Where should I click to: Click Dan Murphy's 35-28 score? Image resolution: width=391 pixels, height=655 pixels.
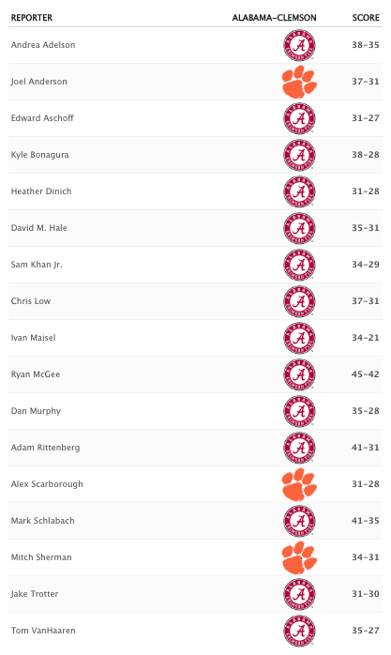(x=366, y=411)
